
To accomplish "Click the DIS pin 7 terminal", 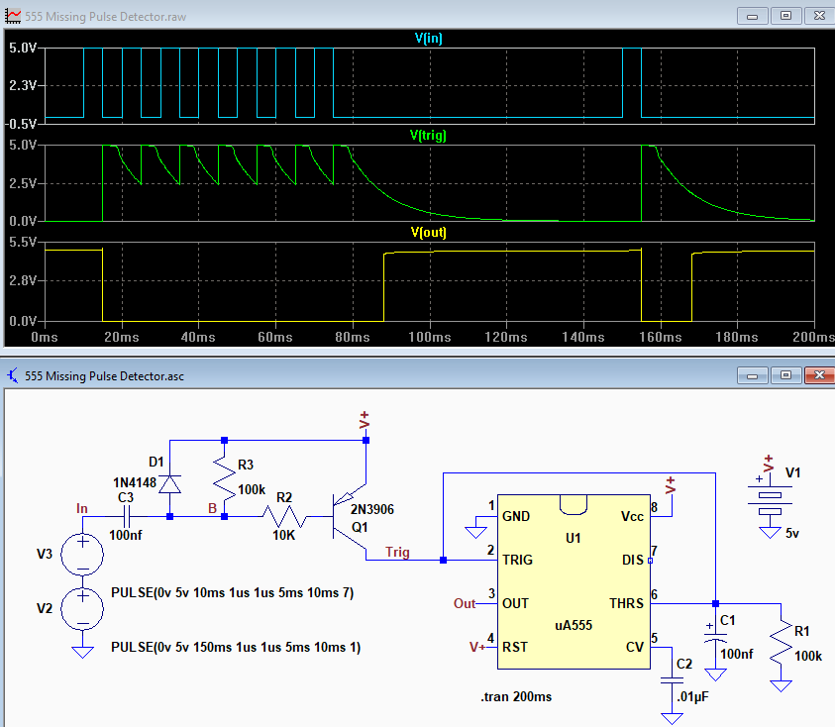I will pos(650,561).
